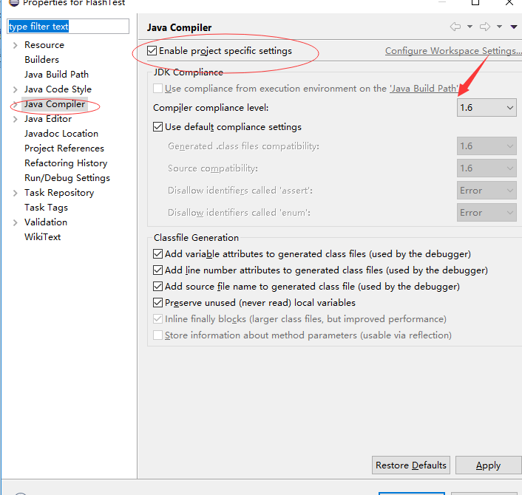Toggle Preserve unused local variables checkbox
The width and height of the screenshot is (522, 495).
click(x=158, y=303)
